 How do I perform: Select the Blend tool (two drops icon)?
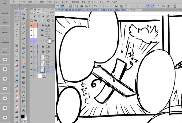point(23,72)
